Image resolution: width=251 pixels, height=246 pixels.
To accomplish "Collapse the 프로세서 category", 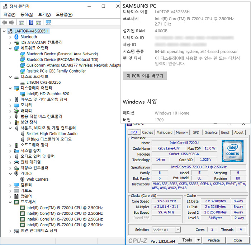I will 10,202.
